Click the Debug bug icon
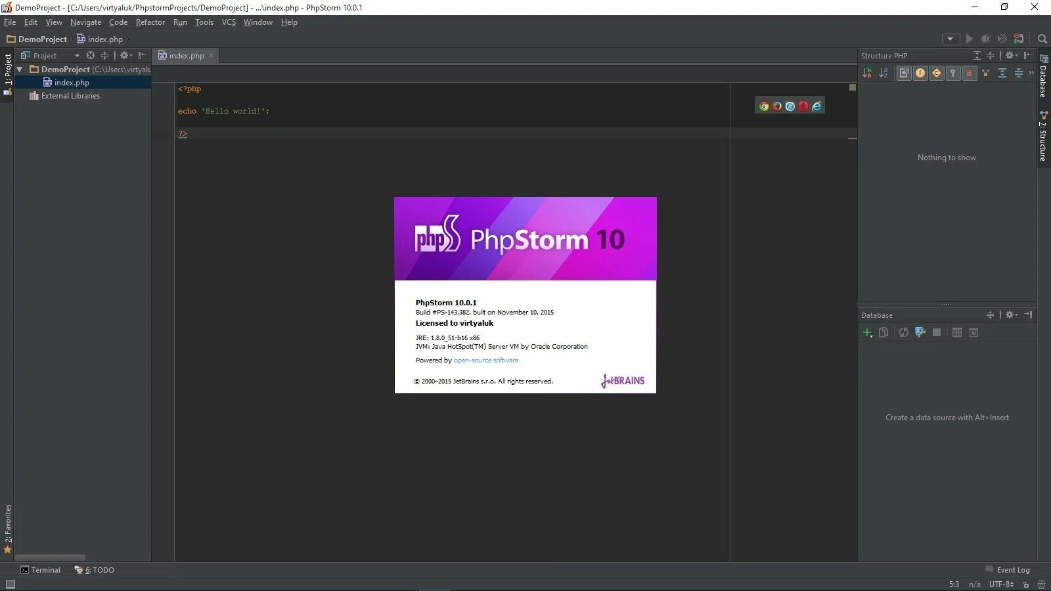1051x591 pixels. pyautogui.click(x=985, y=39)
